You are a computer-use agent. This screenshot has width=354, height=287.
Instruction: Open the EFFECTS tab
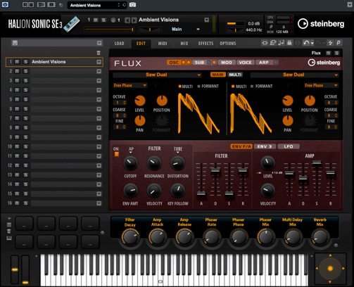pyautogui.click(x=206, y=44)
